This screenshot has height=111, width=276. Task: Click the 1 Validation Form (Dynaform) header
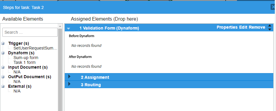pos(109,28)
